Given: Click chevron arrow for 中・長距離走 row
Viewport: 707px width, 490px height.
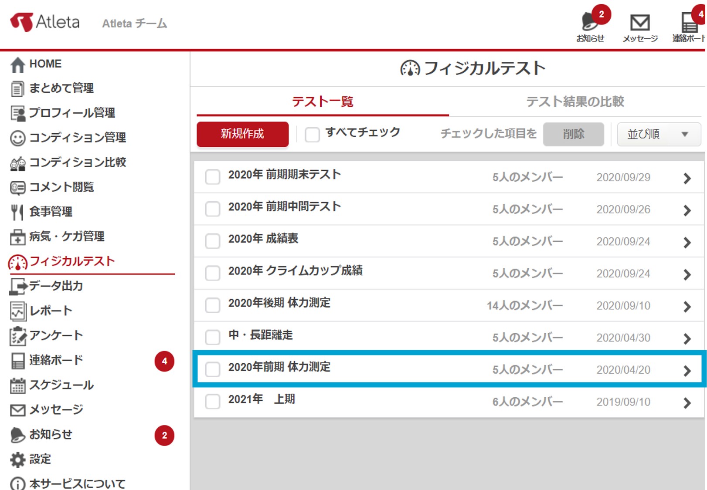Looking at the screenshot, I should tap(687, 338).
